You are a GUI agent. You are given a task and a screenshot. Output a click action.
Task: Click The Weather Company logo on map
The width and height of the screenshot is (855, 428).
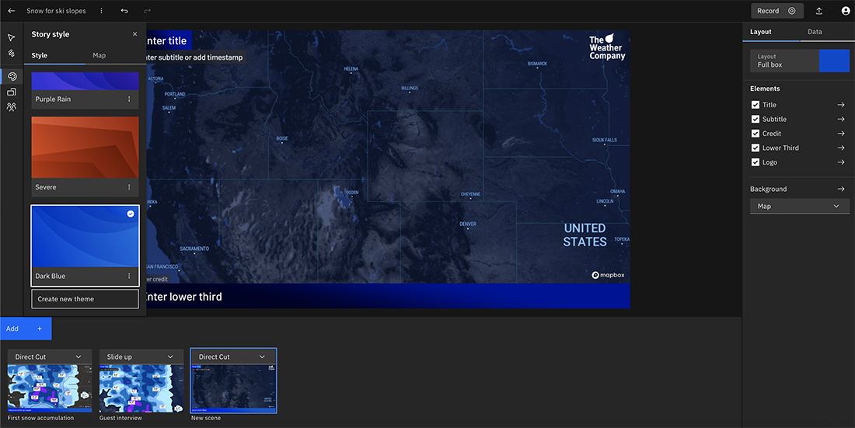(x=607, y=47)
